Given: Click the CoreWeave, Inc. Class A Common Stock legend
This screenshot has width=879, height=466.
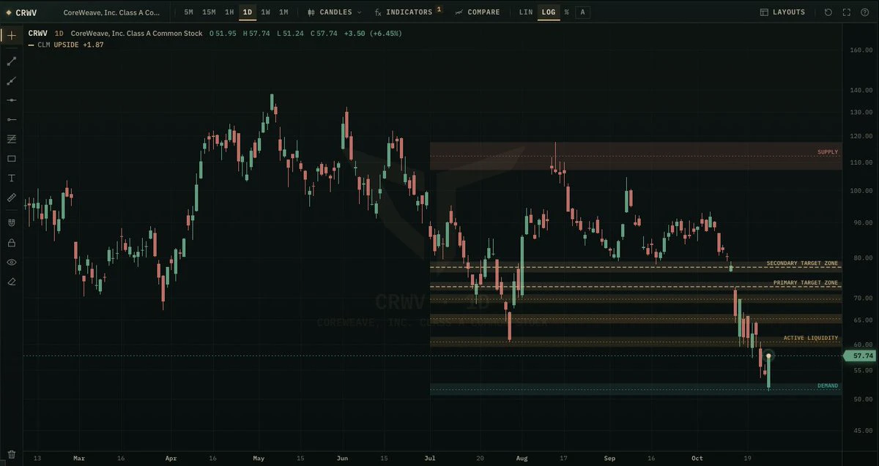Looking at the screenshot, I should coord(138,33).
